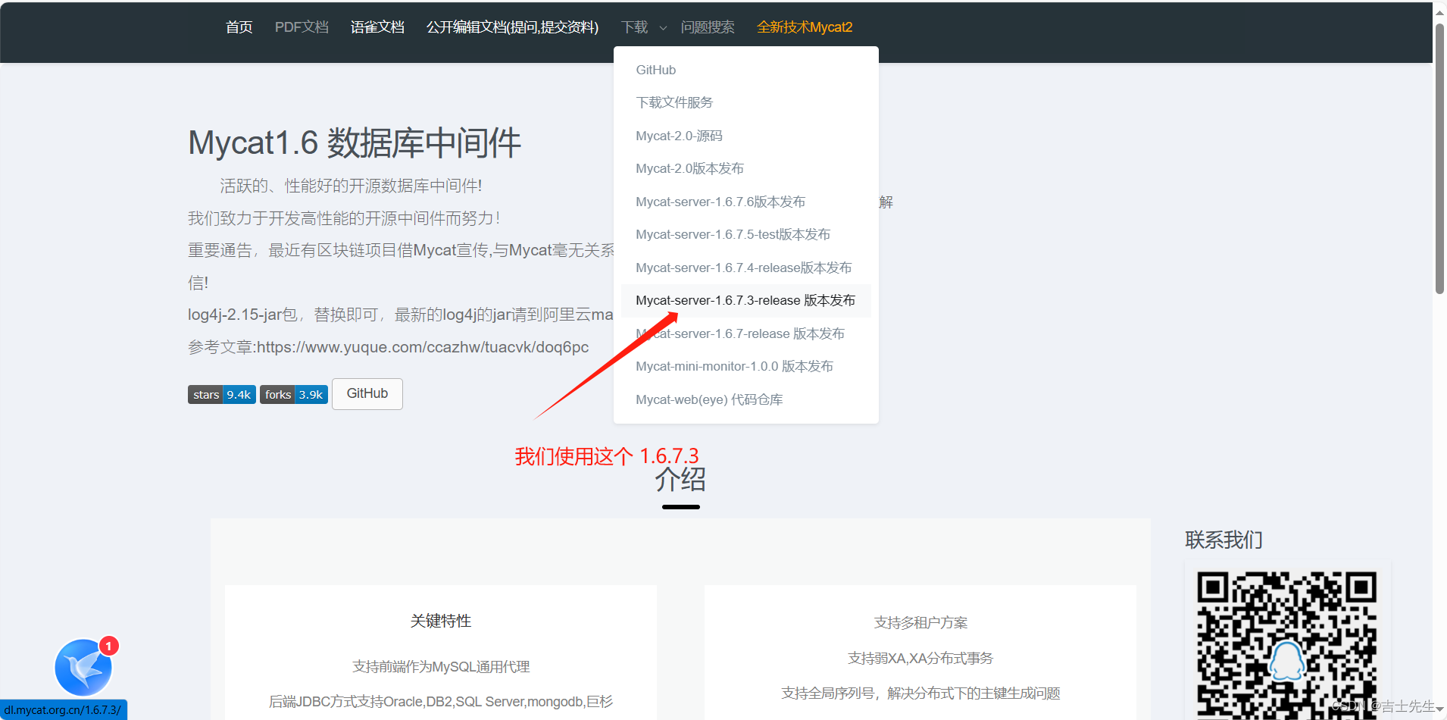Image resolution: width=1447 pixels, height=720 pixels.
Task: Click the 后端JDBC方式支持Oracle line
Action: click(x=441, y=702)
